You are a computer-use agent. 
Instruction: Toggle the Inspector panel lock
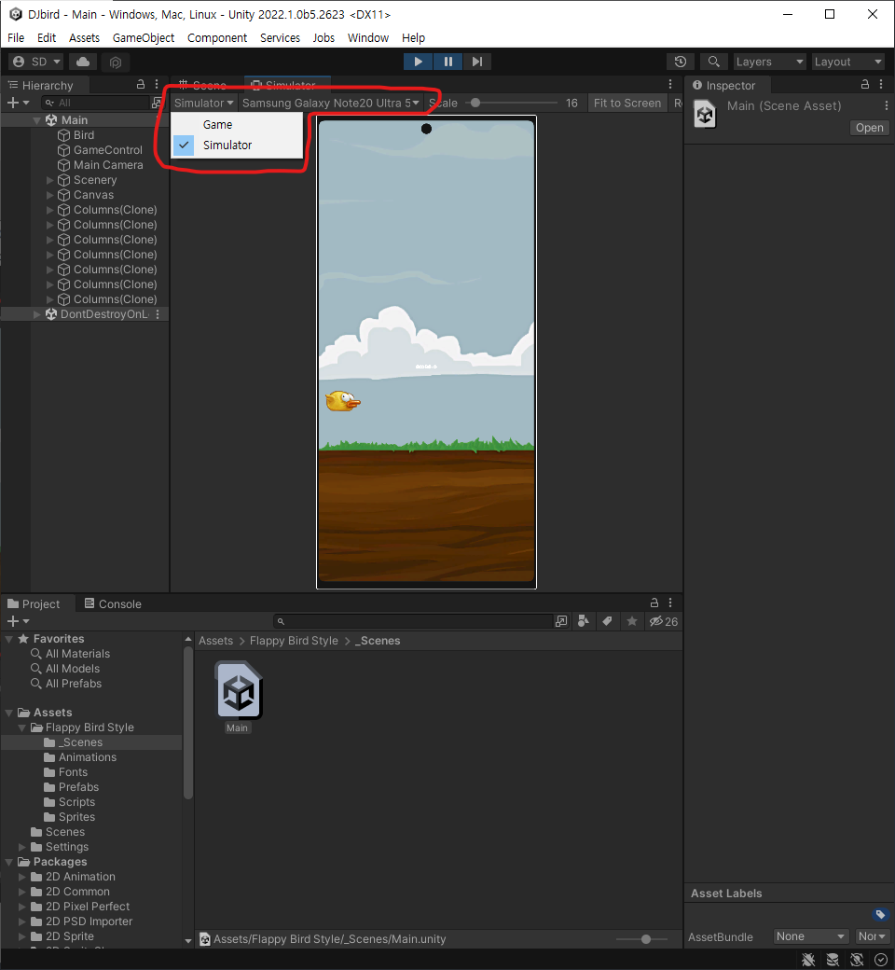(x=864, y=85)
